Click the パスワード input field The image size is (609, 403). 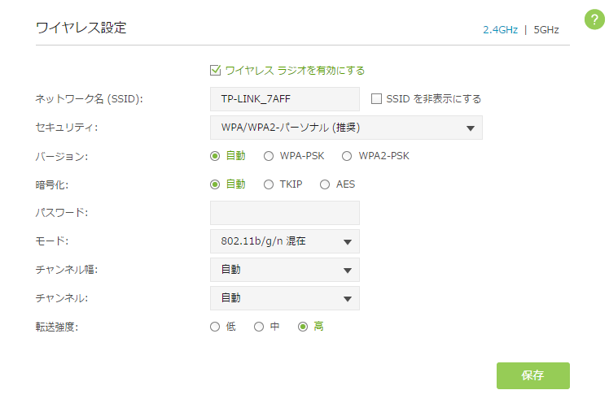click(284, 213)
